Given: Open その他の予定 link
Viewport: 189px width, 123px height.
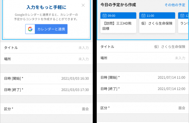Looking at the screenshot, I should click(x=175, y=5).
